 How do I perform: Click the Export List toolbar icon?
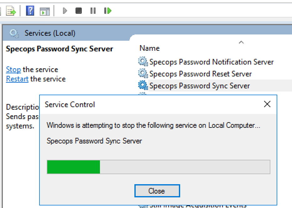tap(11, 11)
